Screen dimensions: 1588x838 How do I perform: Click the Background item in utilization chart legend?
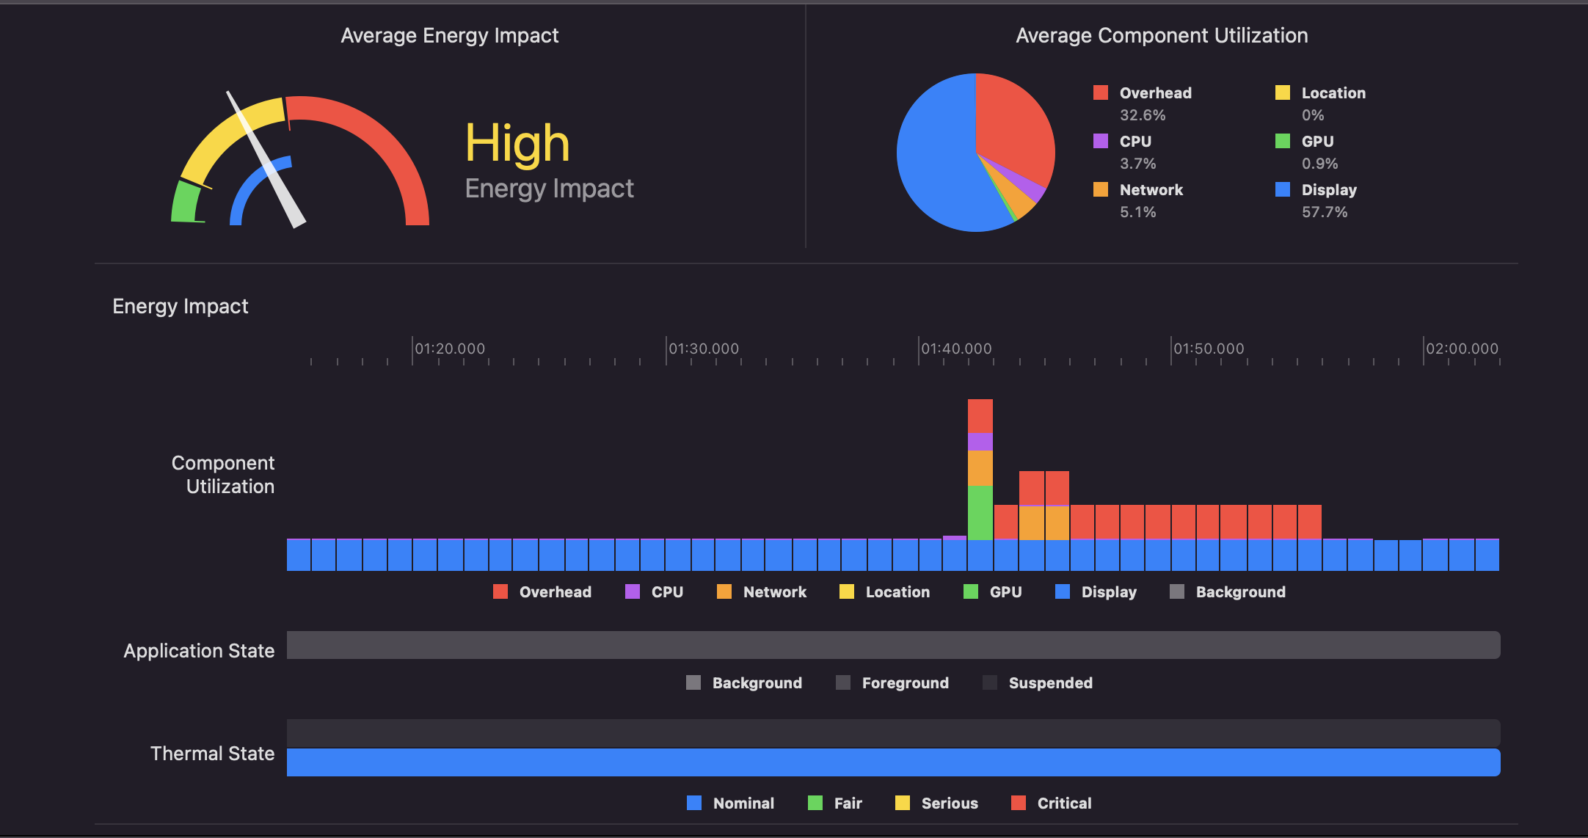click(1239, 592)
